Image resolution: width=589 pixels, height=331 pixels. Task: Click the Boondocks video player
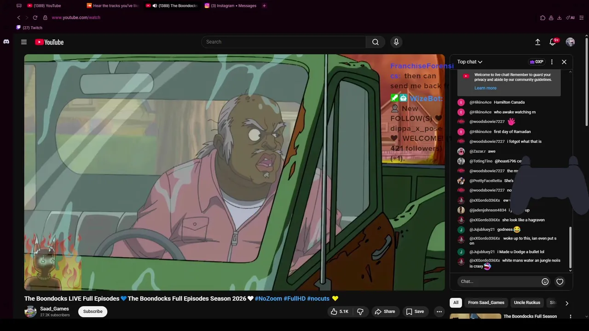point(235,172)
